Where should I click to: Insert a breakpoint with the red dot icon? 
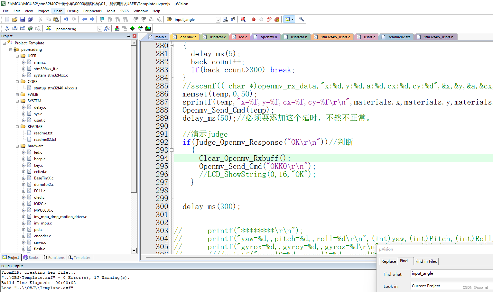click(x=254, y=19)
